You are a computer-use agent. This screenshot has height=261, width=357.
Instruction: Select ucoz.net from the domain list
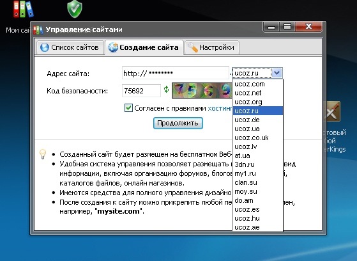pos(258,93)
